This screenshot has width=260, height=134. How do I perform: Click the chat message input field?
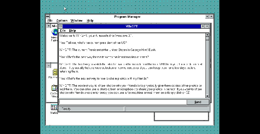(123, 102)
